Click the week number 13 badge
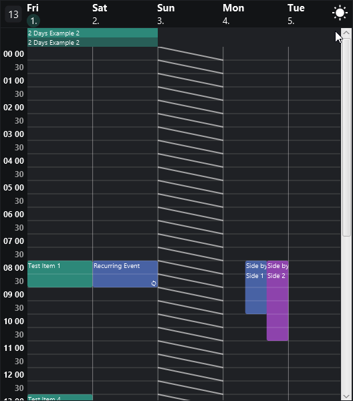The image size is (353, 401). [x=13, y=14]
